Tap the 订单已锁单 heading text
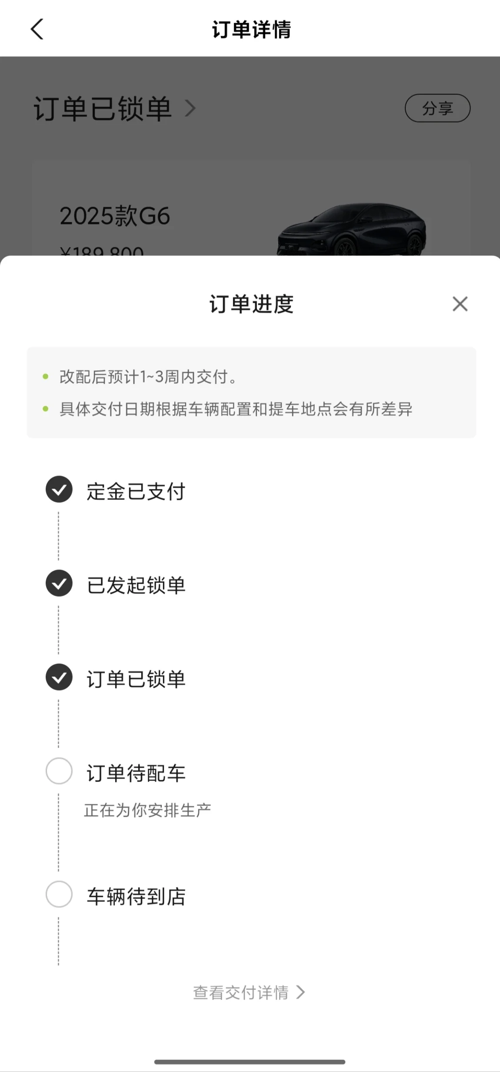This screenshot has height=1072, width=500. [103, 108]
